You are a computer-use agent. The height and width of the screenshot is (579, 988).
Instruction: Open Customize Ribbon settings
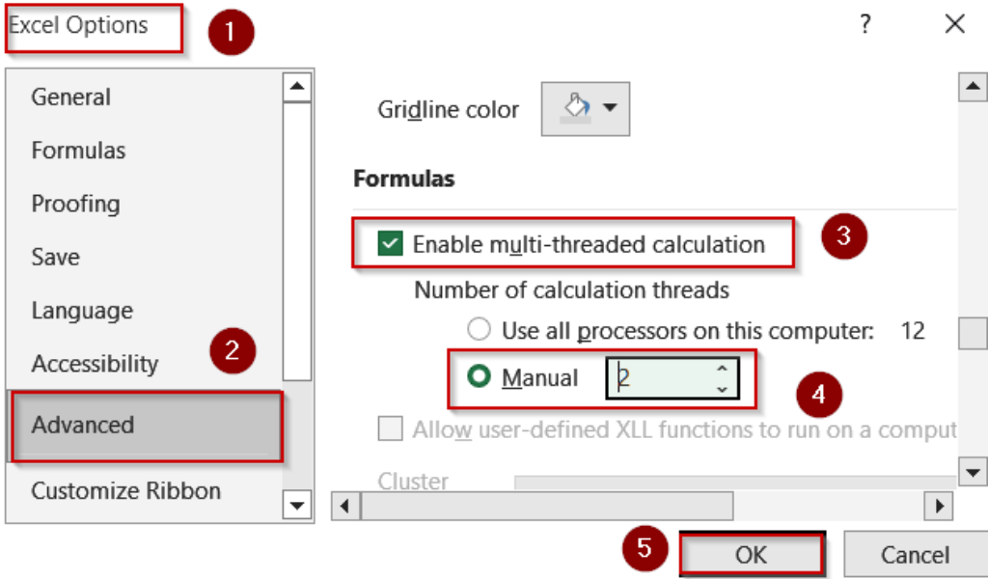pyautogui.click(x=125, y=490)
